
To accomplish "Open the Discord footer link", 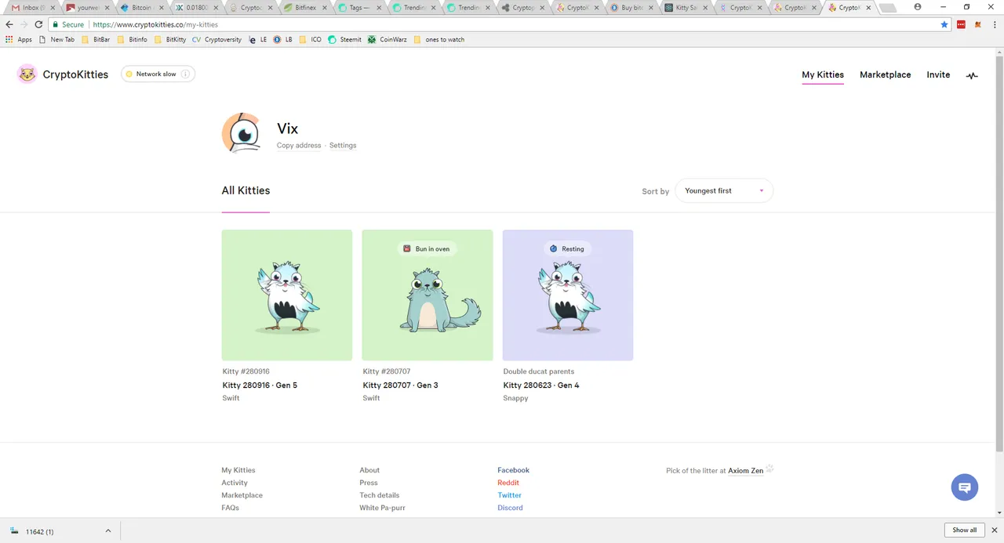I will [x=510, y=508].
